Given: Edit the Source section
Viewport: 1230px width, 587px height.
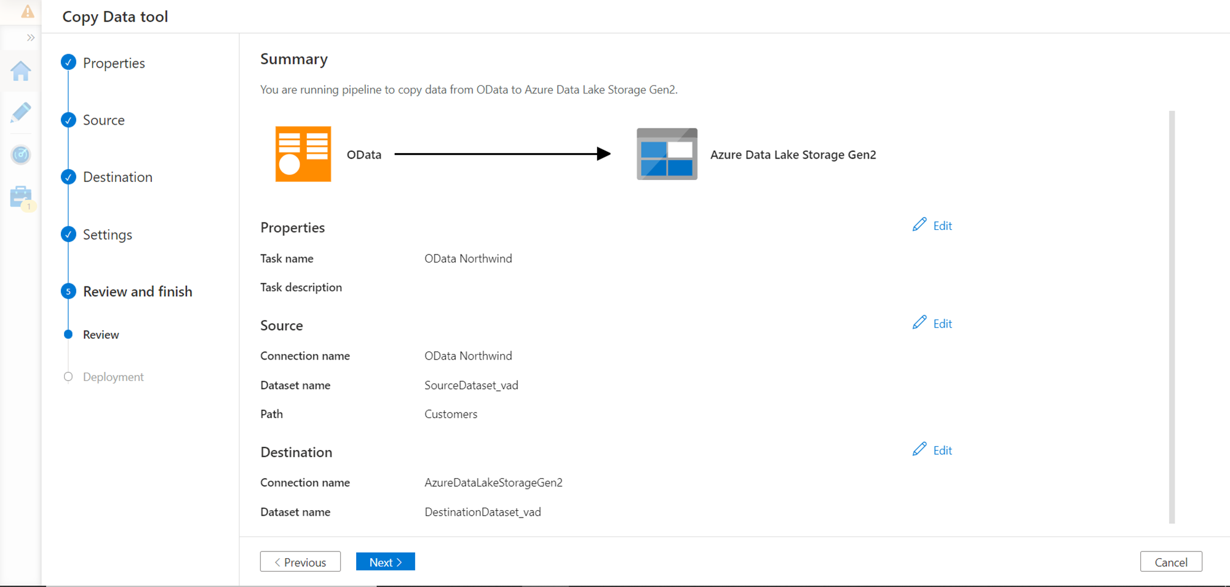Looking at the screenshot, I should 933,324.
